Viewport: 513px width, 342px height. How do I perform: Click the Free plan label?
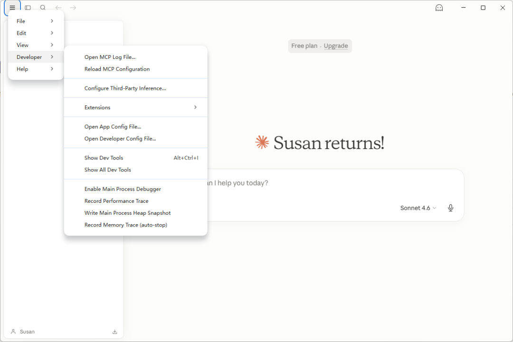pyautogui.click(x=304, y=46)
